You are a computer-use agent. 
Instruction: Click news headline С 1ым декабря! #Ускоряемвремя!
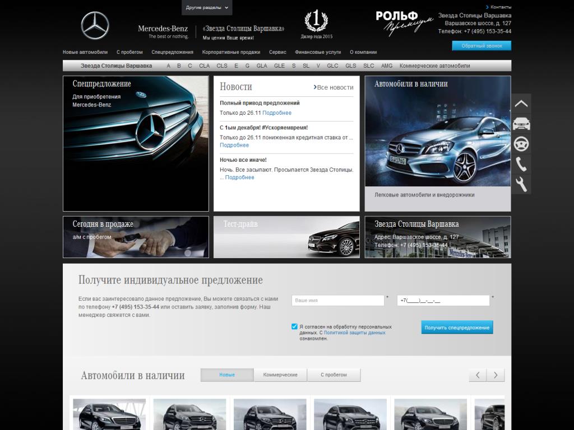[263, 128]
